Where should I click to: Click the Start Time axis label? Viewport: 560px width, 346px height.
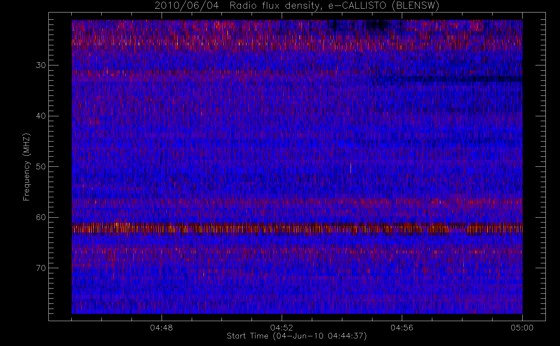[x=297, y=336]
